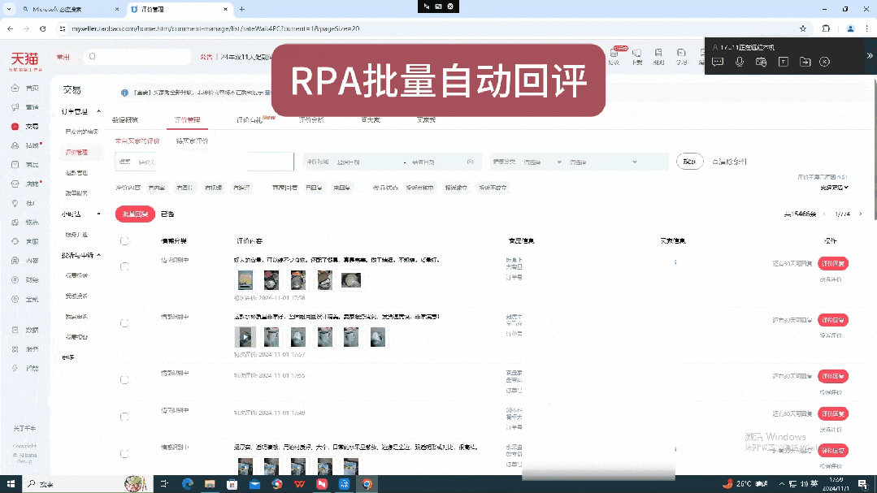
Task: Click the red 批量回复 button
Action: pyautogui.click(x=134, y=214)
